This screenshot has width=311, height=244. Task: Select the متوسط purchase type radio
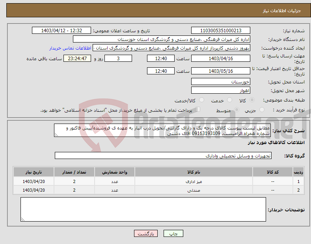pyautogui.click(x=237, y=109)
